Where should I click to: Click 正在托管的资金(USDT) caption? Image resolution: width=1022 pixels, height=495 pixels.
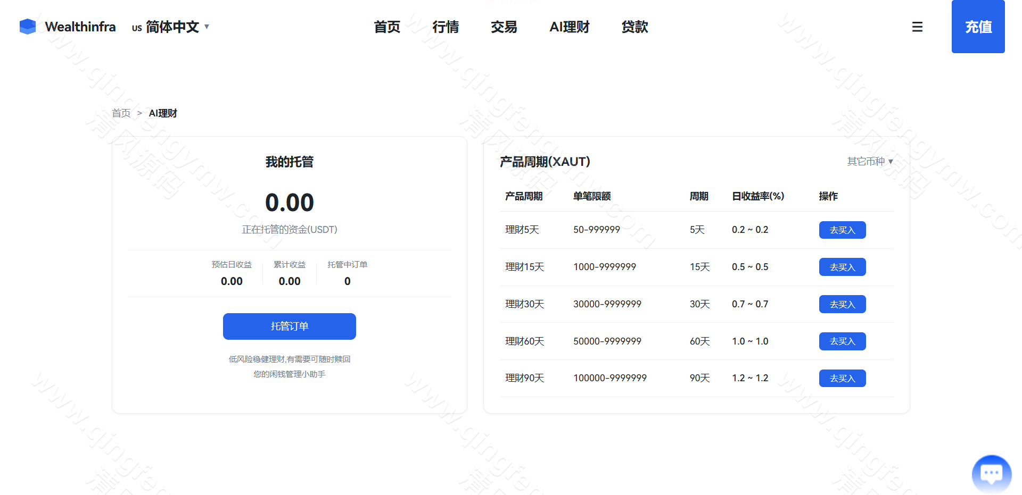[290, 230]
